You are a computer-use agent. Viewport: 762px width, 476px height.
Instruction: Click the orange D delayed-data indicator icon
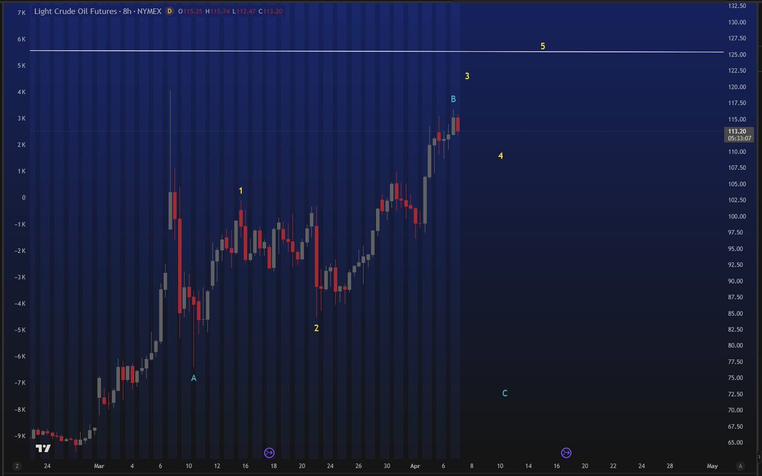point(170,11)
